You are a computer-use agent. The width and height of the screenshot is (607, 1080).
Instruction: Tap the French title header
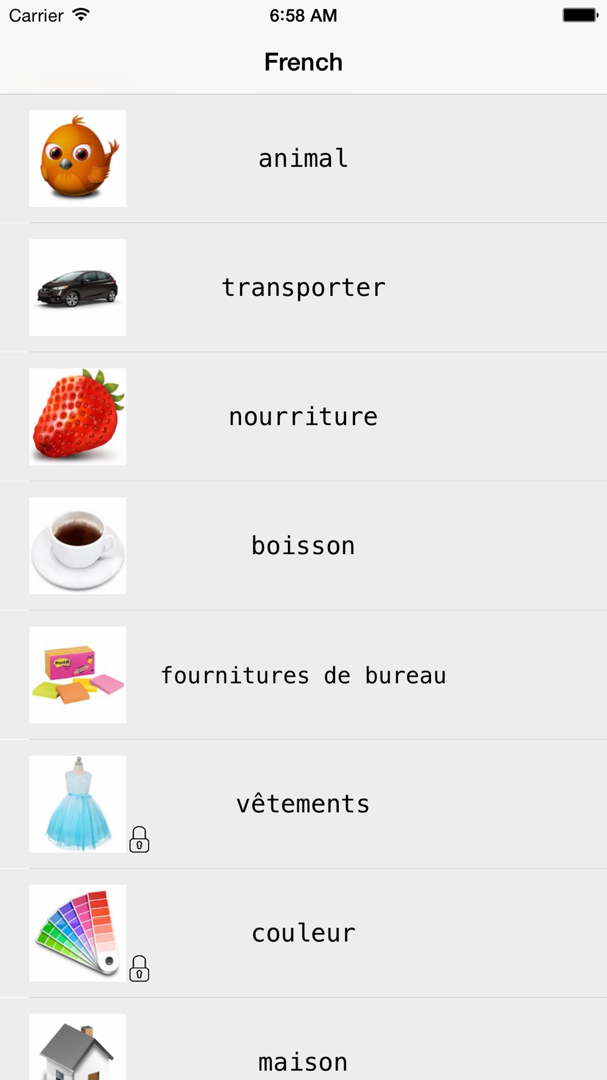pyautogui.click(x=303, y=62)
